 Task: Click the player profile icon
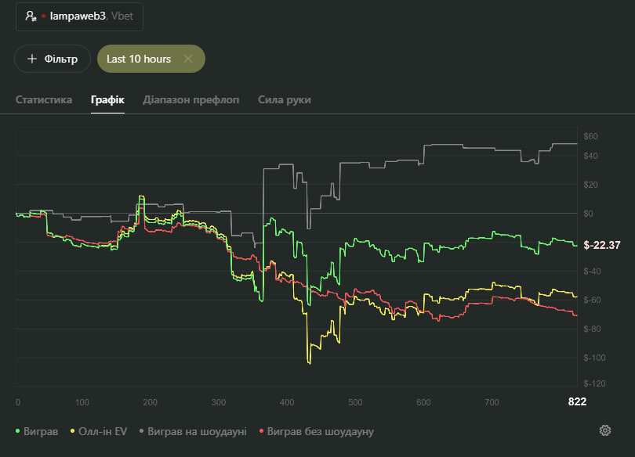coord(31,16)
